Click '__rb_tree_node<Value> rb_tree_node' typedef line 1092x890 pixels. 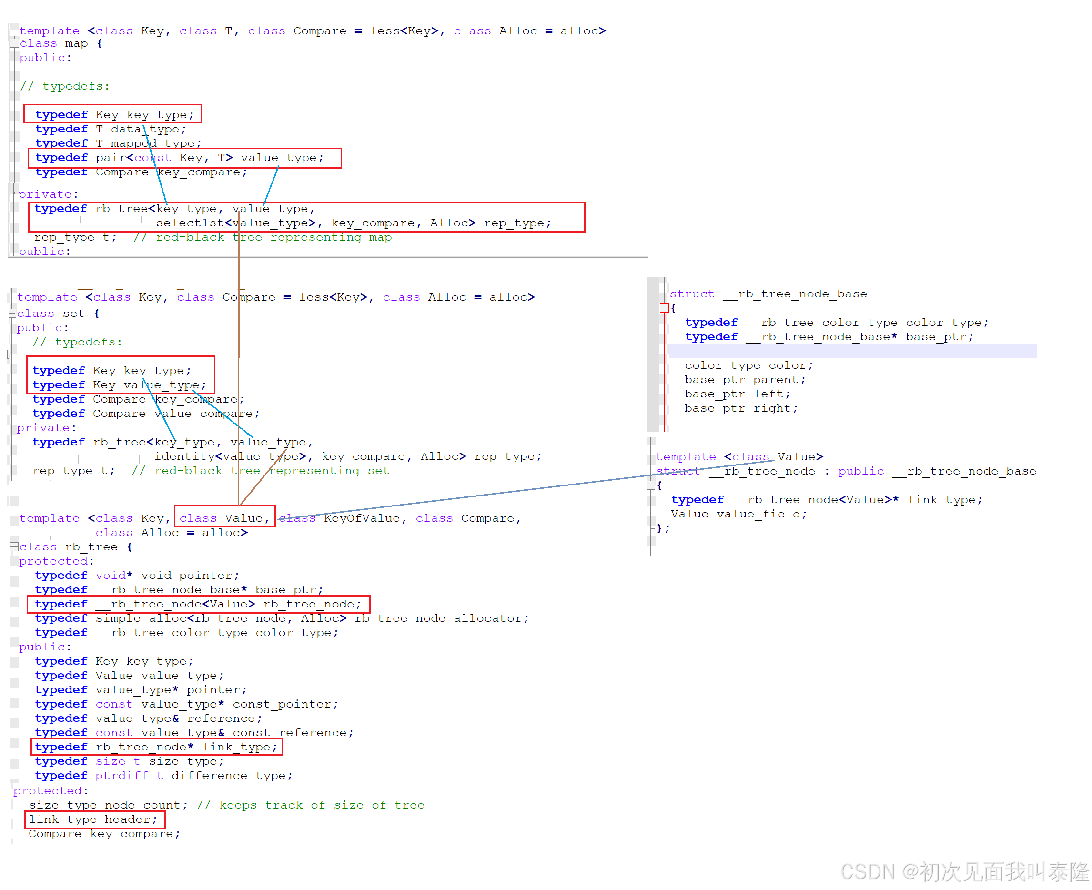point(198,604)
